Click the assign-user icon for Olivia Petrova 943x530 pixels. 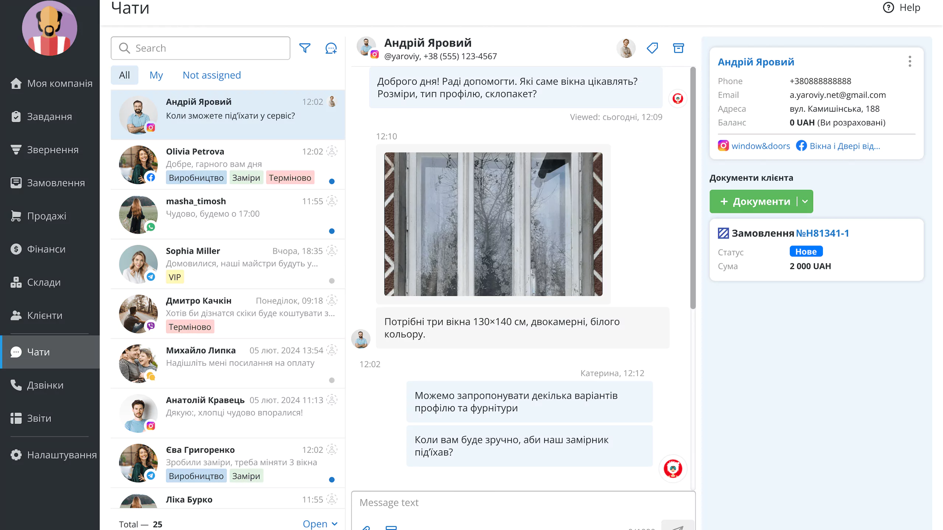(x=332, y=151)
